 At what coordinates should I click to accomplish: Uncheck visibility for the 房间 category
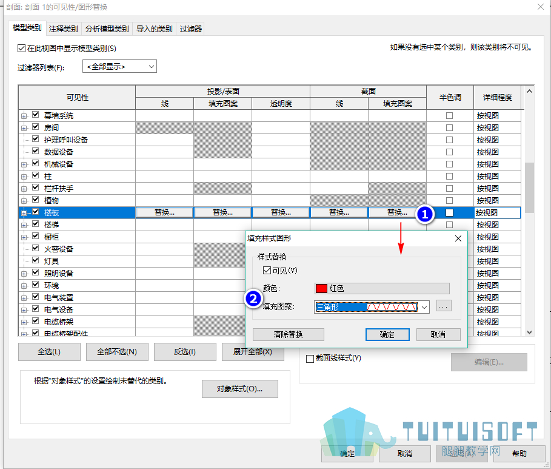click(x=36, y=127)
